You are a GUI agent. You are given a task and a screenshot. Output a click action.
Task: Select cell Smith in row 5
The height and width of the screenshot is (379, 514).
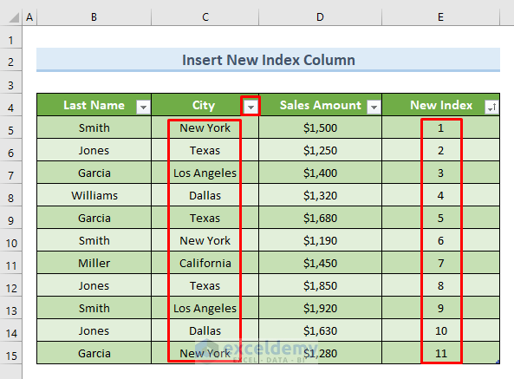coord(94,127)
